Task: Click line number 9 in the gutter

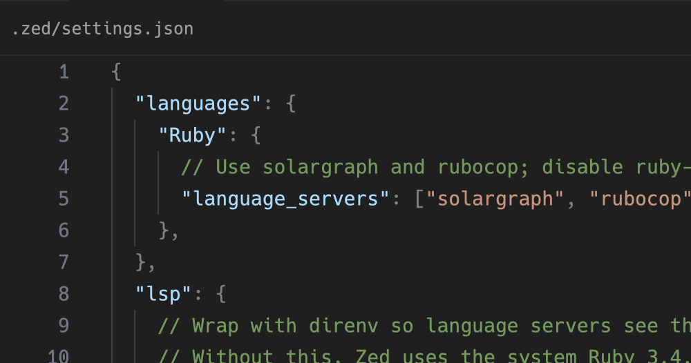Action: click(x=64, y=326)
